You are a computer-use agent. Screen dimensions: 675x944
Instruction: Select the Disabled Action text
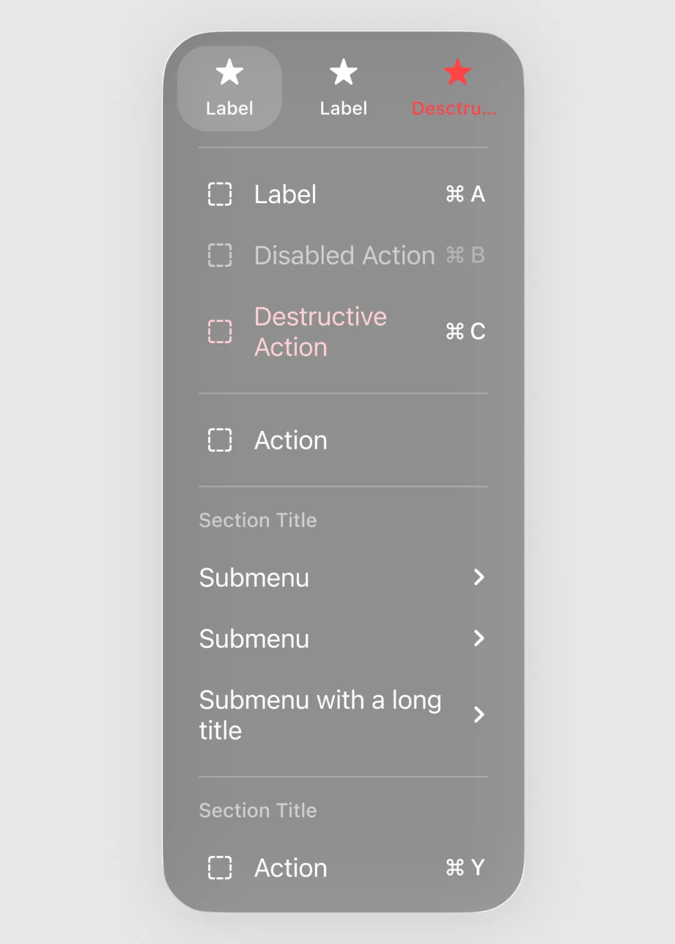pyautogui.click(x=344, y=256)
